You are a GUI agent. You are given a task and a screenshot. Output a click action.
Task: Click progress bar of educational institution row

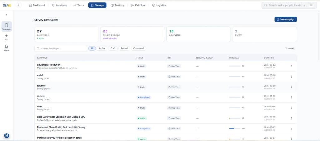pyautogui.click(x=235, y=66)
